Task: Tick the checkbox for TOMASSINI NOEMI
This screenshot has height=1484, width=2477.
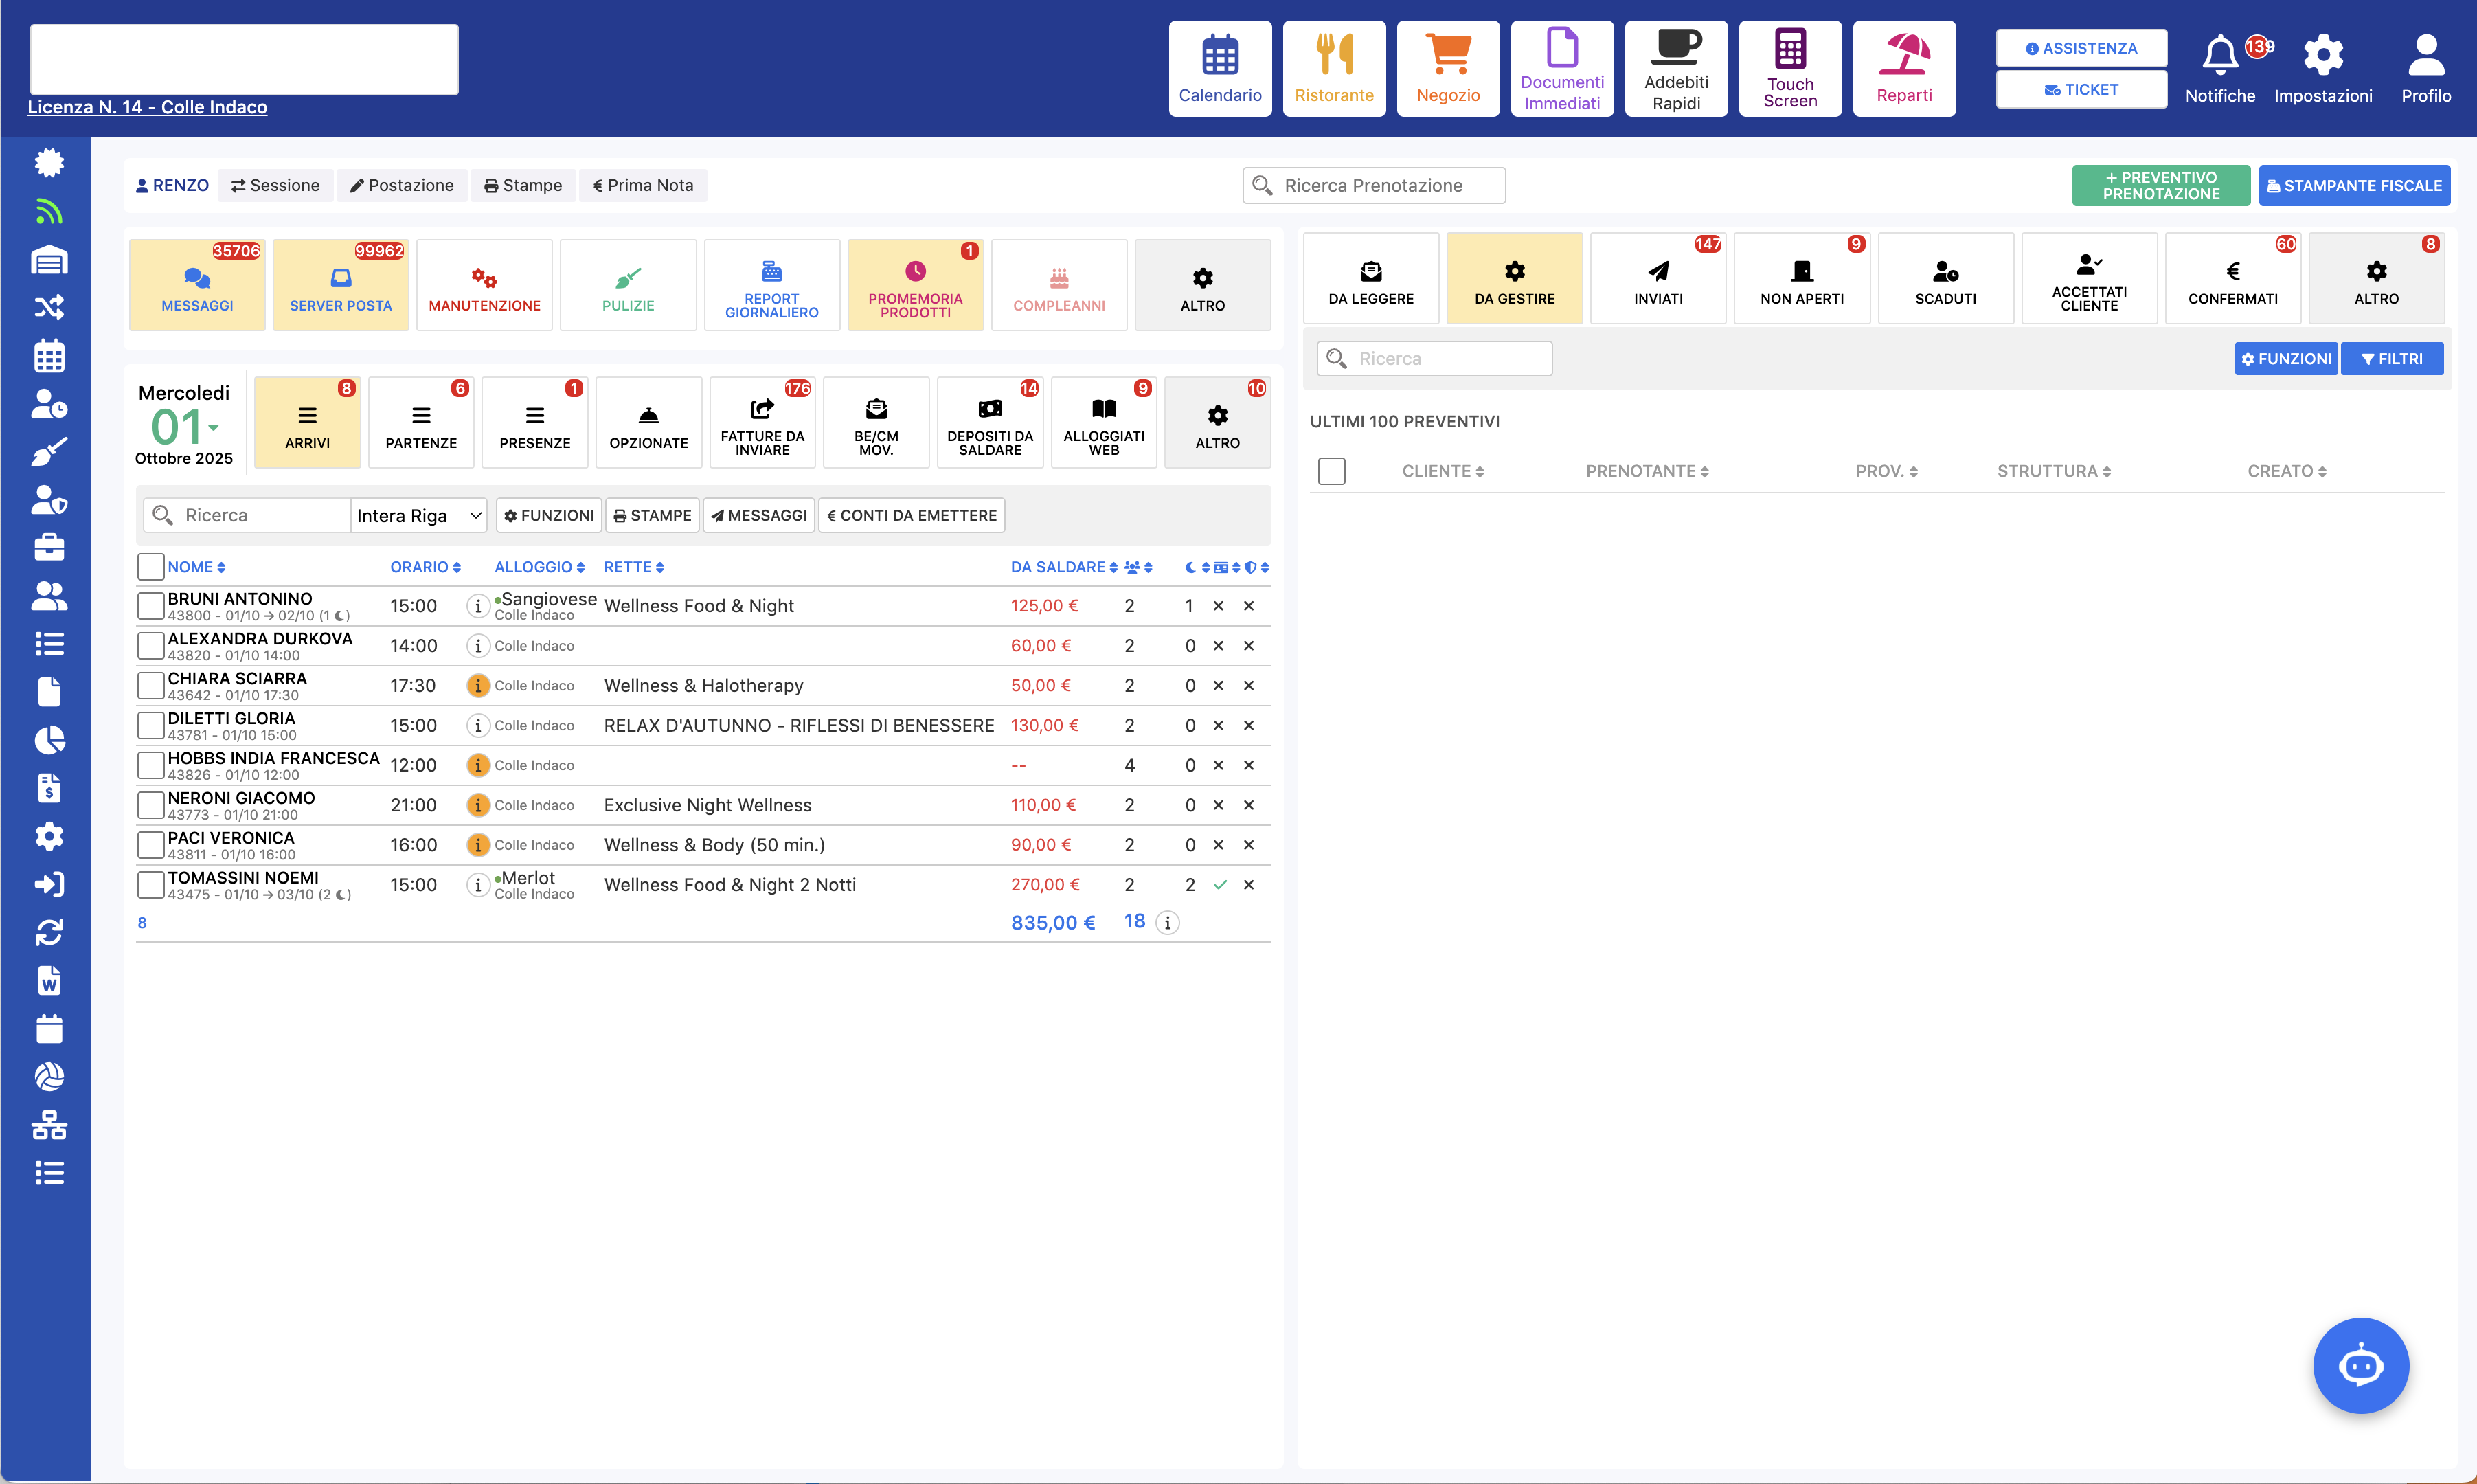Action: coord(150,884)
